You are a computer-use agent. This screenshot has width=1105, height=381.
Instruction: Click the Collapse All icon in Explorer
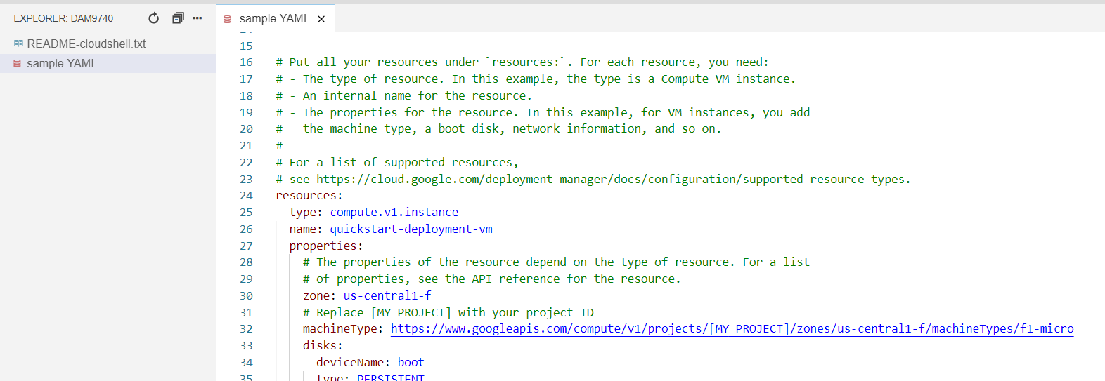(x=178, y=18)
